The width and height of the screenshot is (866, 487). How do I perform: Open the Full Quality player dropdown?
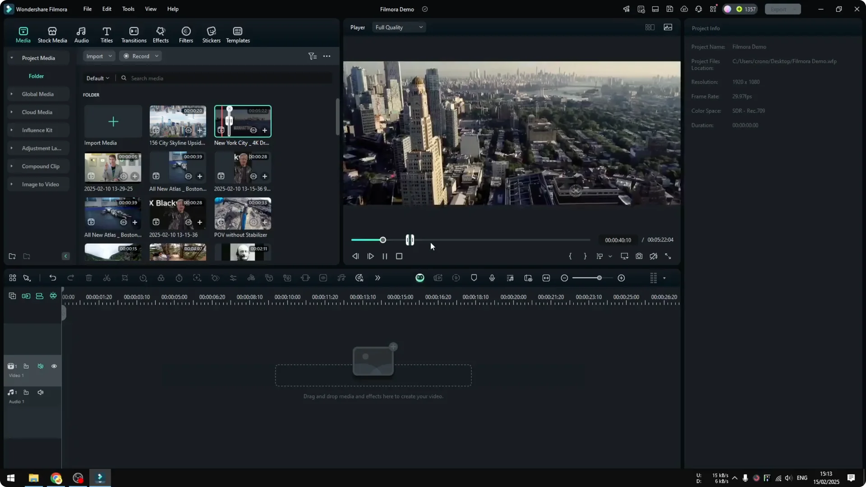pyautogui.click(x=399, y=27)
